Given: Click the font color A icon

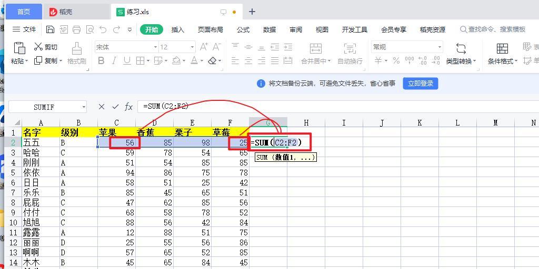Looking at the screenshot, I should tap(194, 61).
